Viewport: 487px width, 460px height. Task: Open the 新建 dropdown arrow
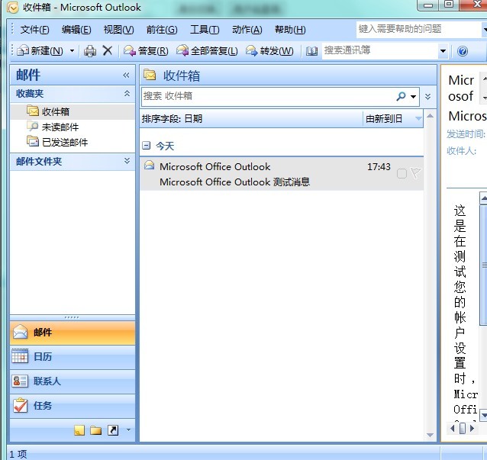click(x=73, y=51)
